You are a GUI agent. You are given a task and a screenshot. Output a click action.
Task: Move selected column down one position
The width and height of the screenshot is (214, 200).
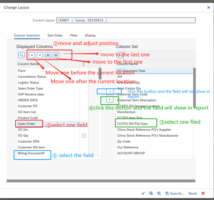(40, 55)
